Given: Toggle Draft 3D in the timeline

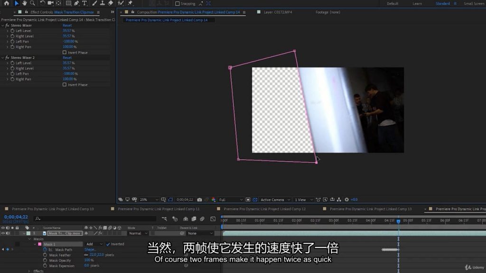Looking at the screenshot, I should point(175,219).
